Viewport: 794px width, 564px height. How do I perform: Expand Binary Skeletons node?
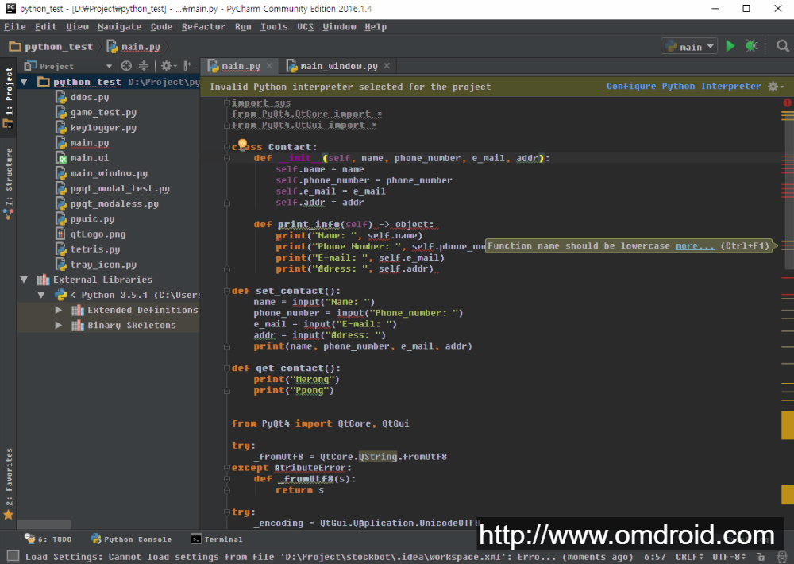click(x=58, y=325)
